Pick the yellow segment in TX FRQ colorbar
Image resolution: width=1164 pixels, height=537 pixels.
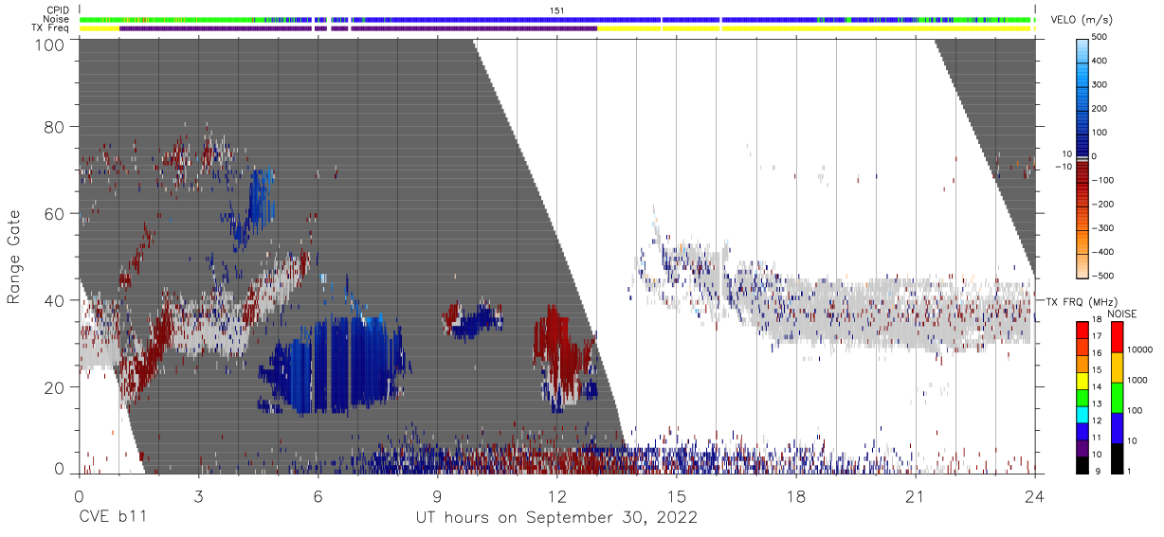(1082, 381)
